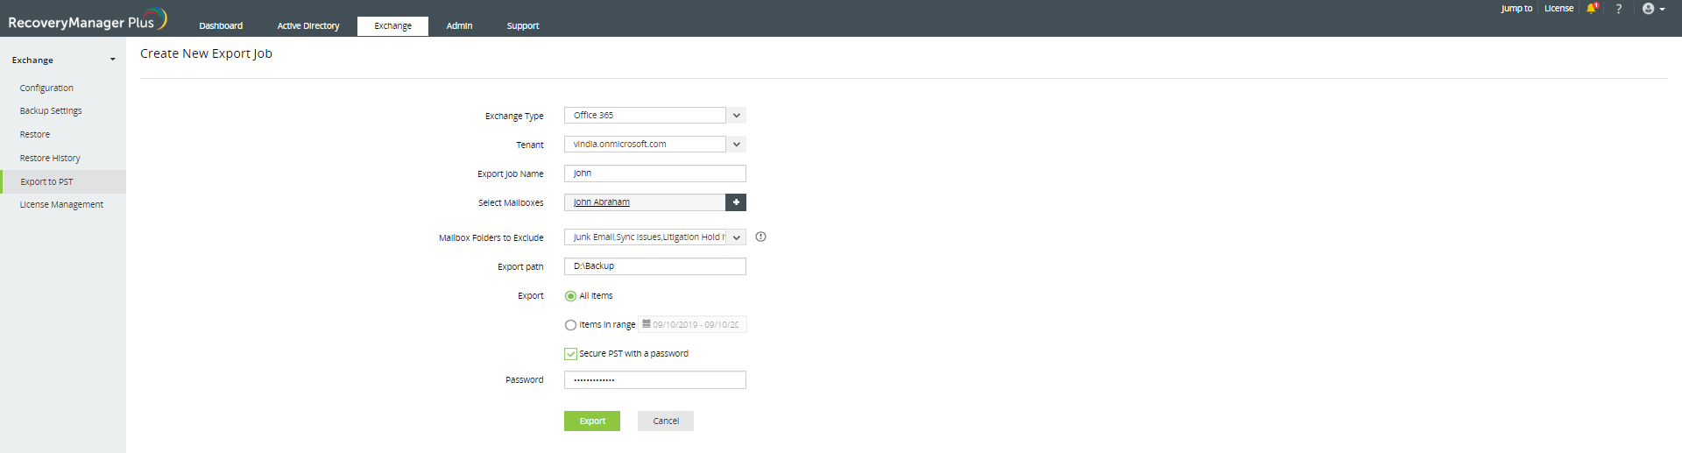This screenshot has height=453, width=1682.
Task: Click the calendar icon in date range
Action: pyautogui.click(x=647, y=324)
